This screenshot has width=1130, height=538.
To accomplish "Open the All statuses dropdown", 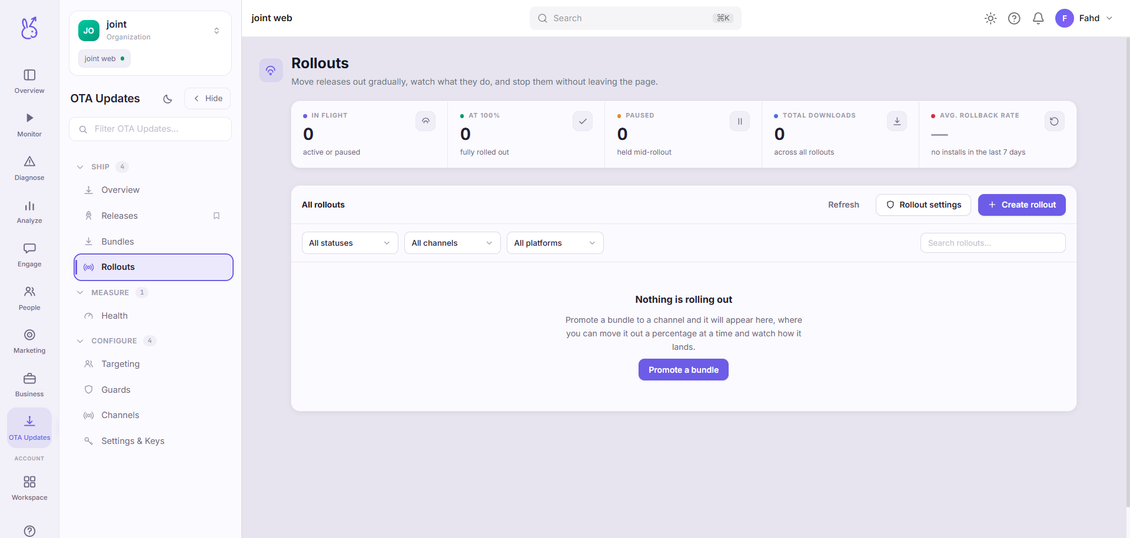I will (x=350, y=243).
